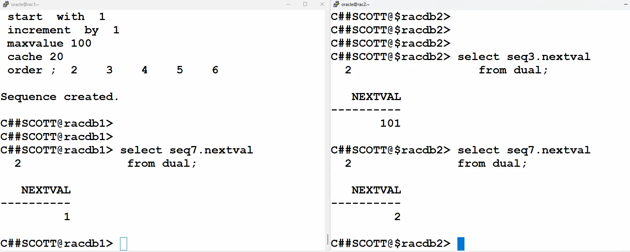Click the seq7 result value 2 in rac2
630x252 pixels.
397,217
